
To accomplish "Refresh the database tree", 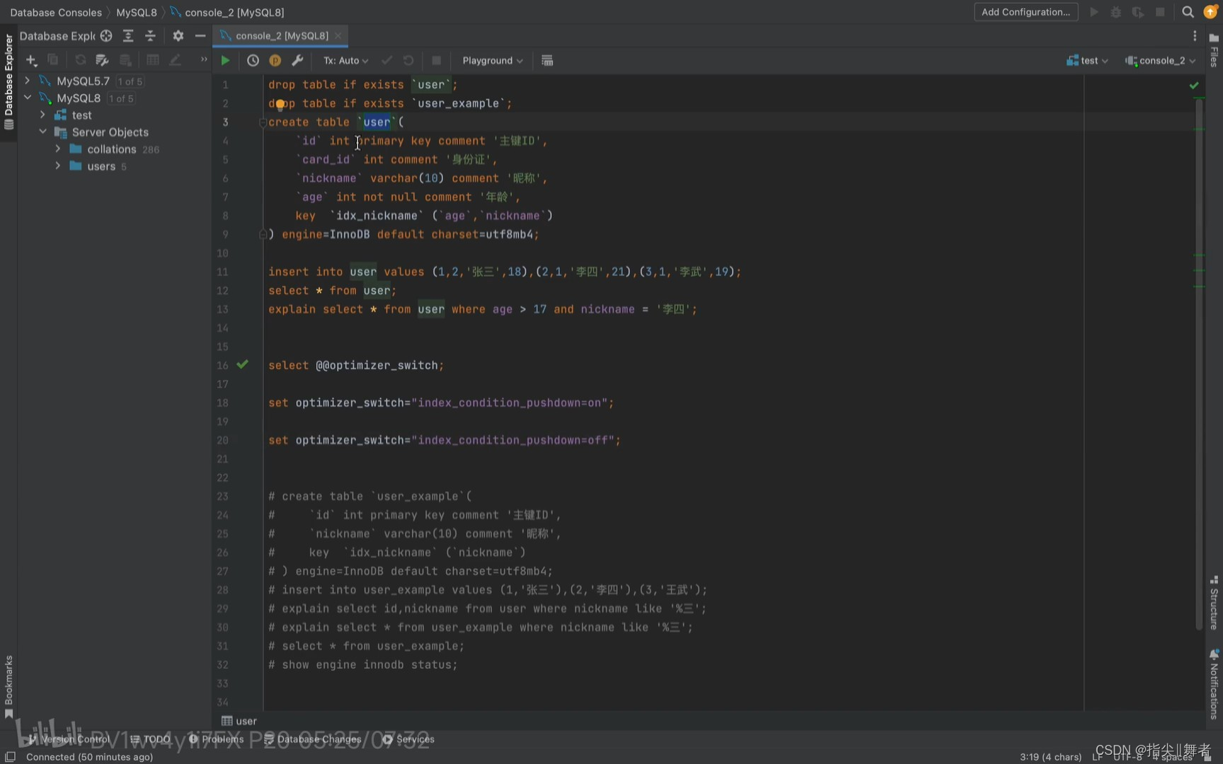I will tap(80, 60).
